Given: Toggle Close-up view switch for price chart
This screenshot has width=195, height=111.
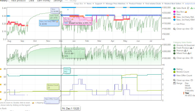Looking at the screenshot, I should 192,29.
